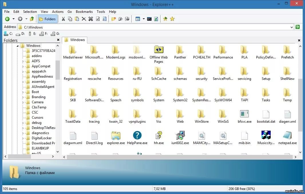Image resolution: width=305 pixels, height=194 pixels.
Task: Click the grey Forward arrow button
Action: [20, 19]
